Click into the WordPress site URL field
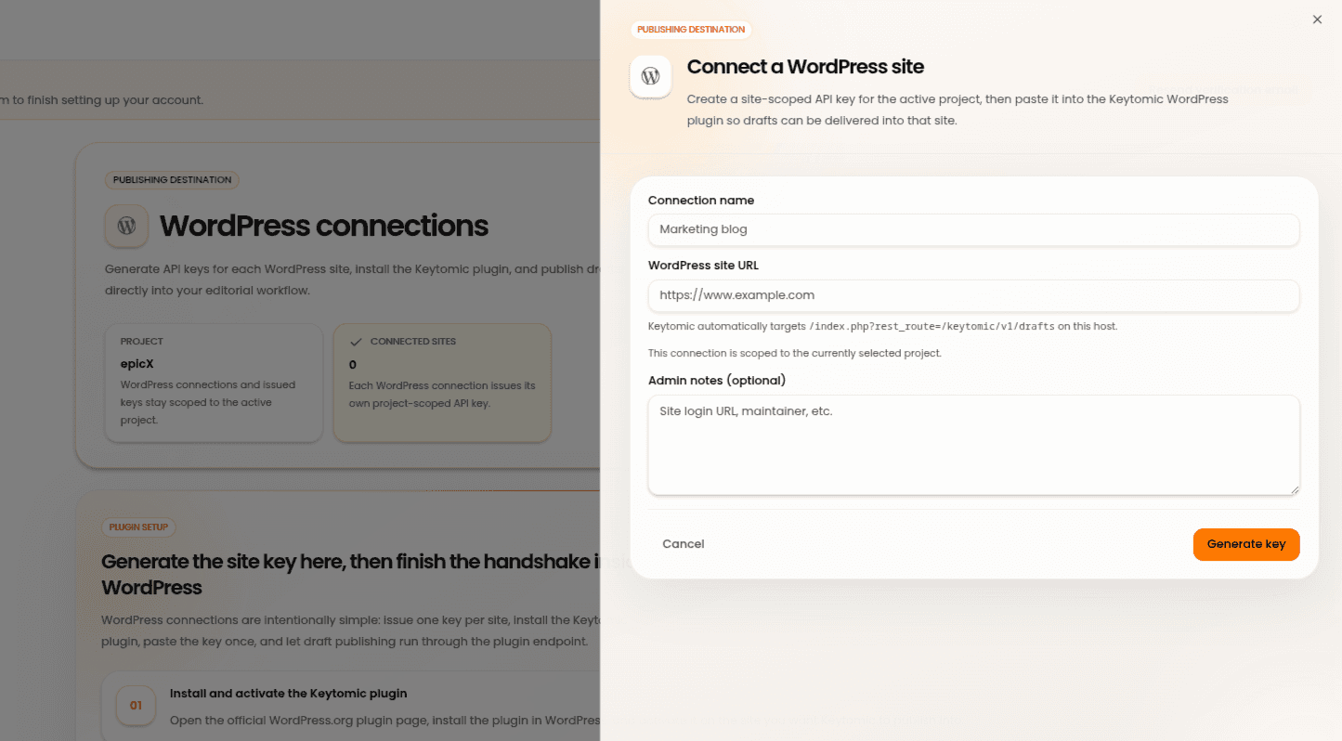This screenshot has width=1342, height=741. pos(973,295)
